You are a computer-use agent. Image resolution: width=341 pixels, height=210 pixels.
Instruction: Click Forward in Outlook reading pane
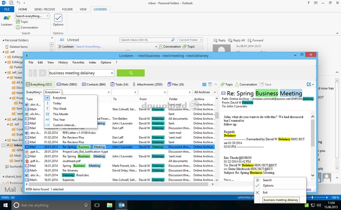click(x=255, y=40)
